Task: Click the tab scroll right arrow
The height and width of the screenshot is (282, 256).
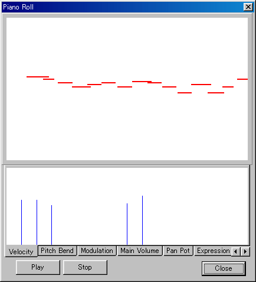Action: pyautogui.click(x=245, y=252)
